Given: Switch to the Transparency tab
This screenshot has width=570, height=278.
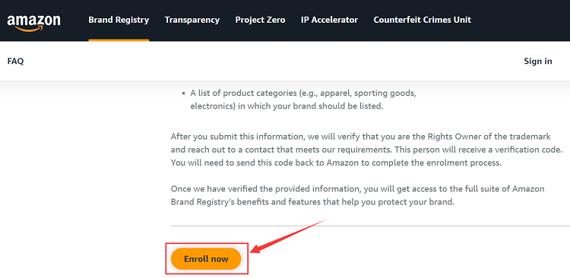Looking at the screenshot, I should [x=192, y=20].
